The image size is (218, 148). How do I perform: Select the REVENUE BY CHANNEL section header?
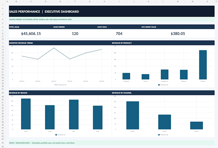(163, 93)
